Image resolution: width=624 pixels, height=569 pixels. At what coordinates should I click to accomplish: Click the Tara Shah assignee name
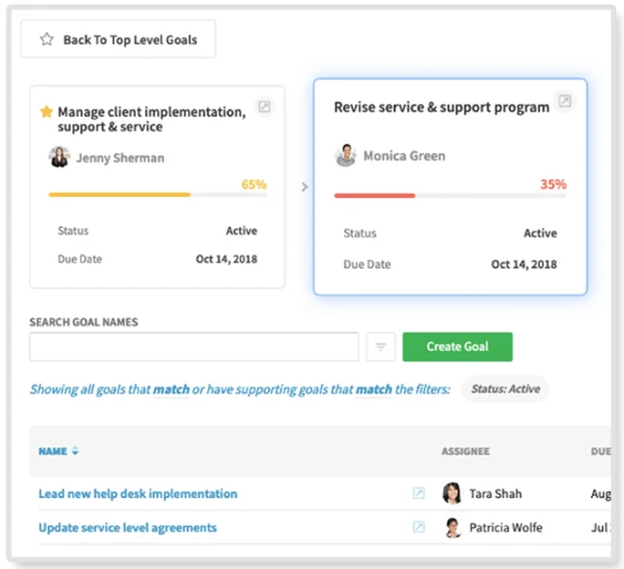(495, 494)
